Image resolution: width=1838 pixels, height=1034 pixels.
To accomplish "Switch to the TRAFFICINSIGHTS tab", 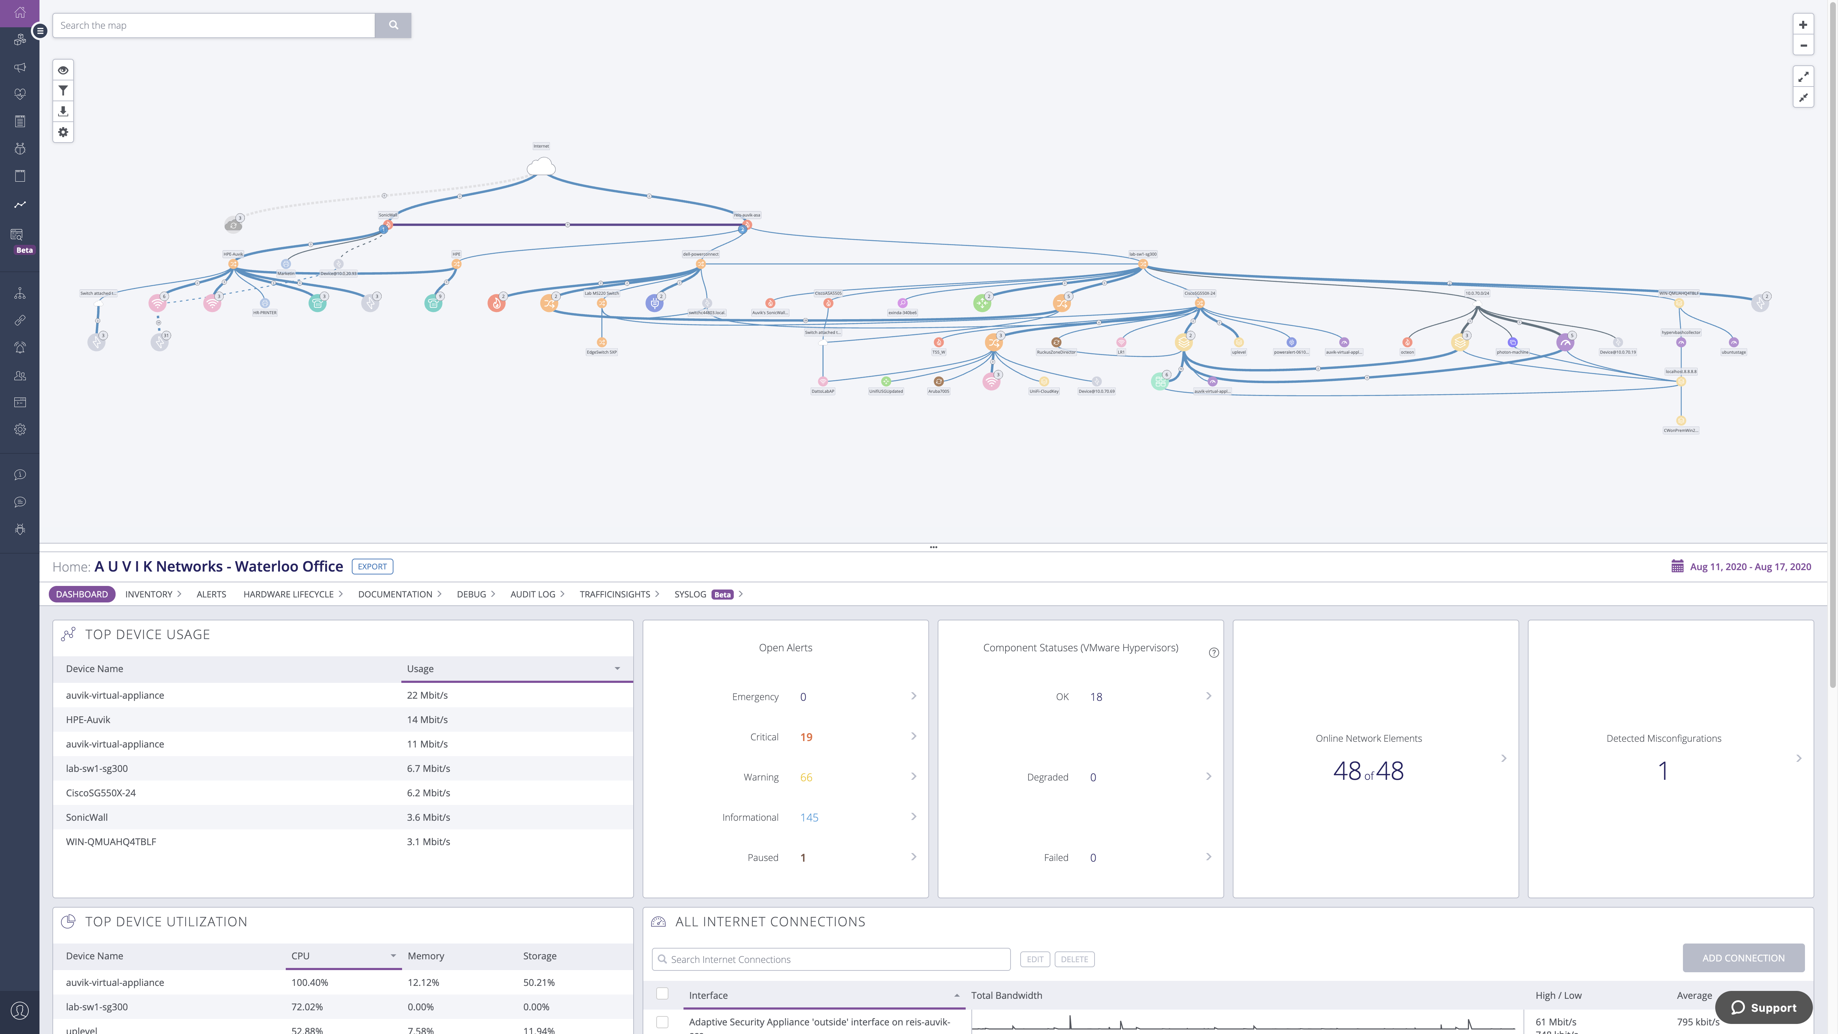I will [615, 593].
